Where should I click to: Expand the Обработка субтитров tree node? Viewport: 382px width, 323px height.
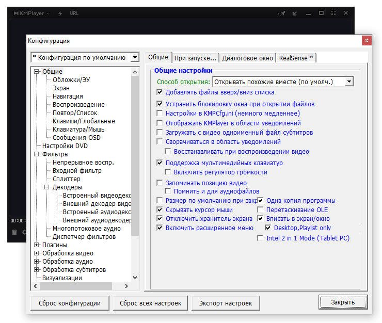pyautogui.click(x=36, y=270)
